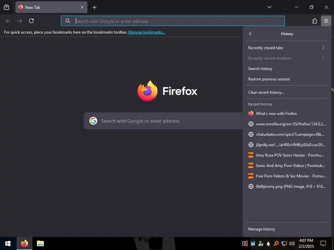Screen dimensions: 334x250
Task: Reload the current page
Action: (x=31, y=21)
